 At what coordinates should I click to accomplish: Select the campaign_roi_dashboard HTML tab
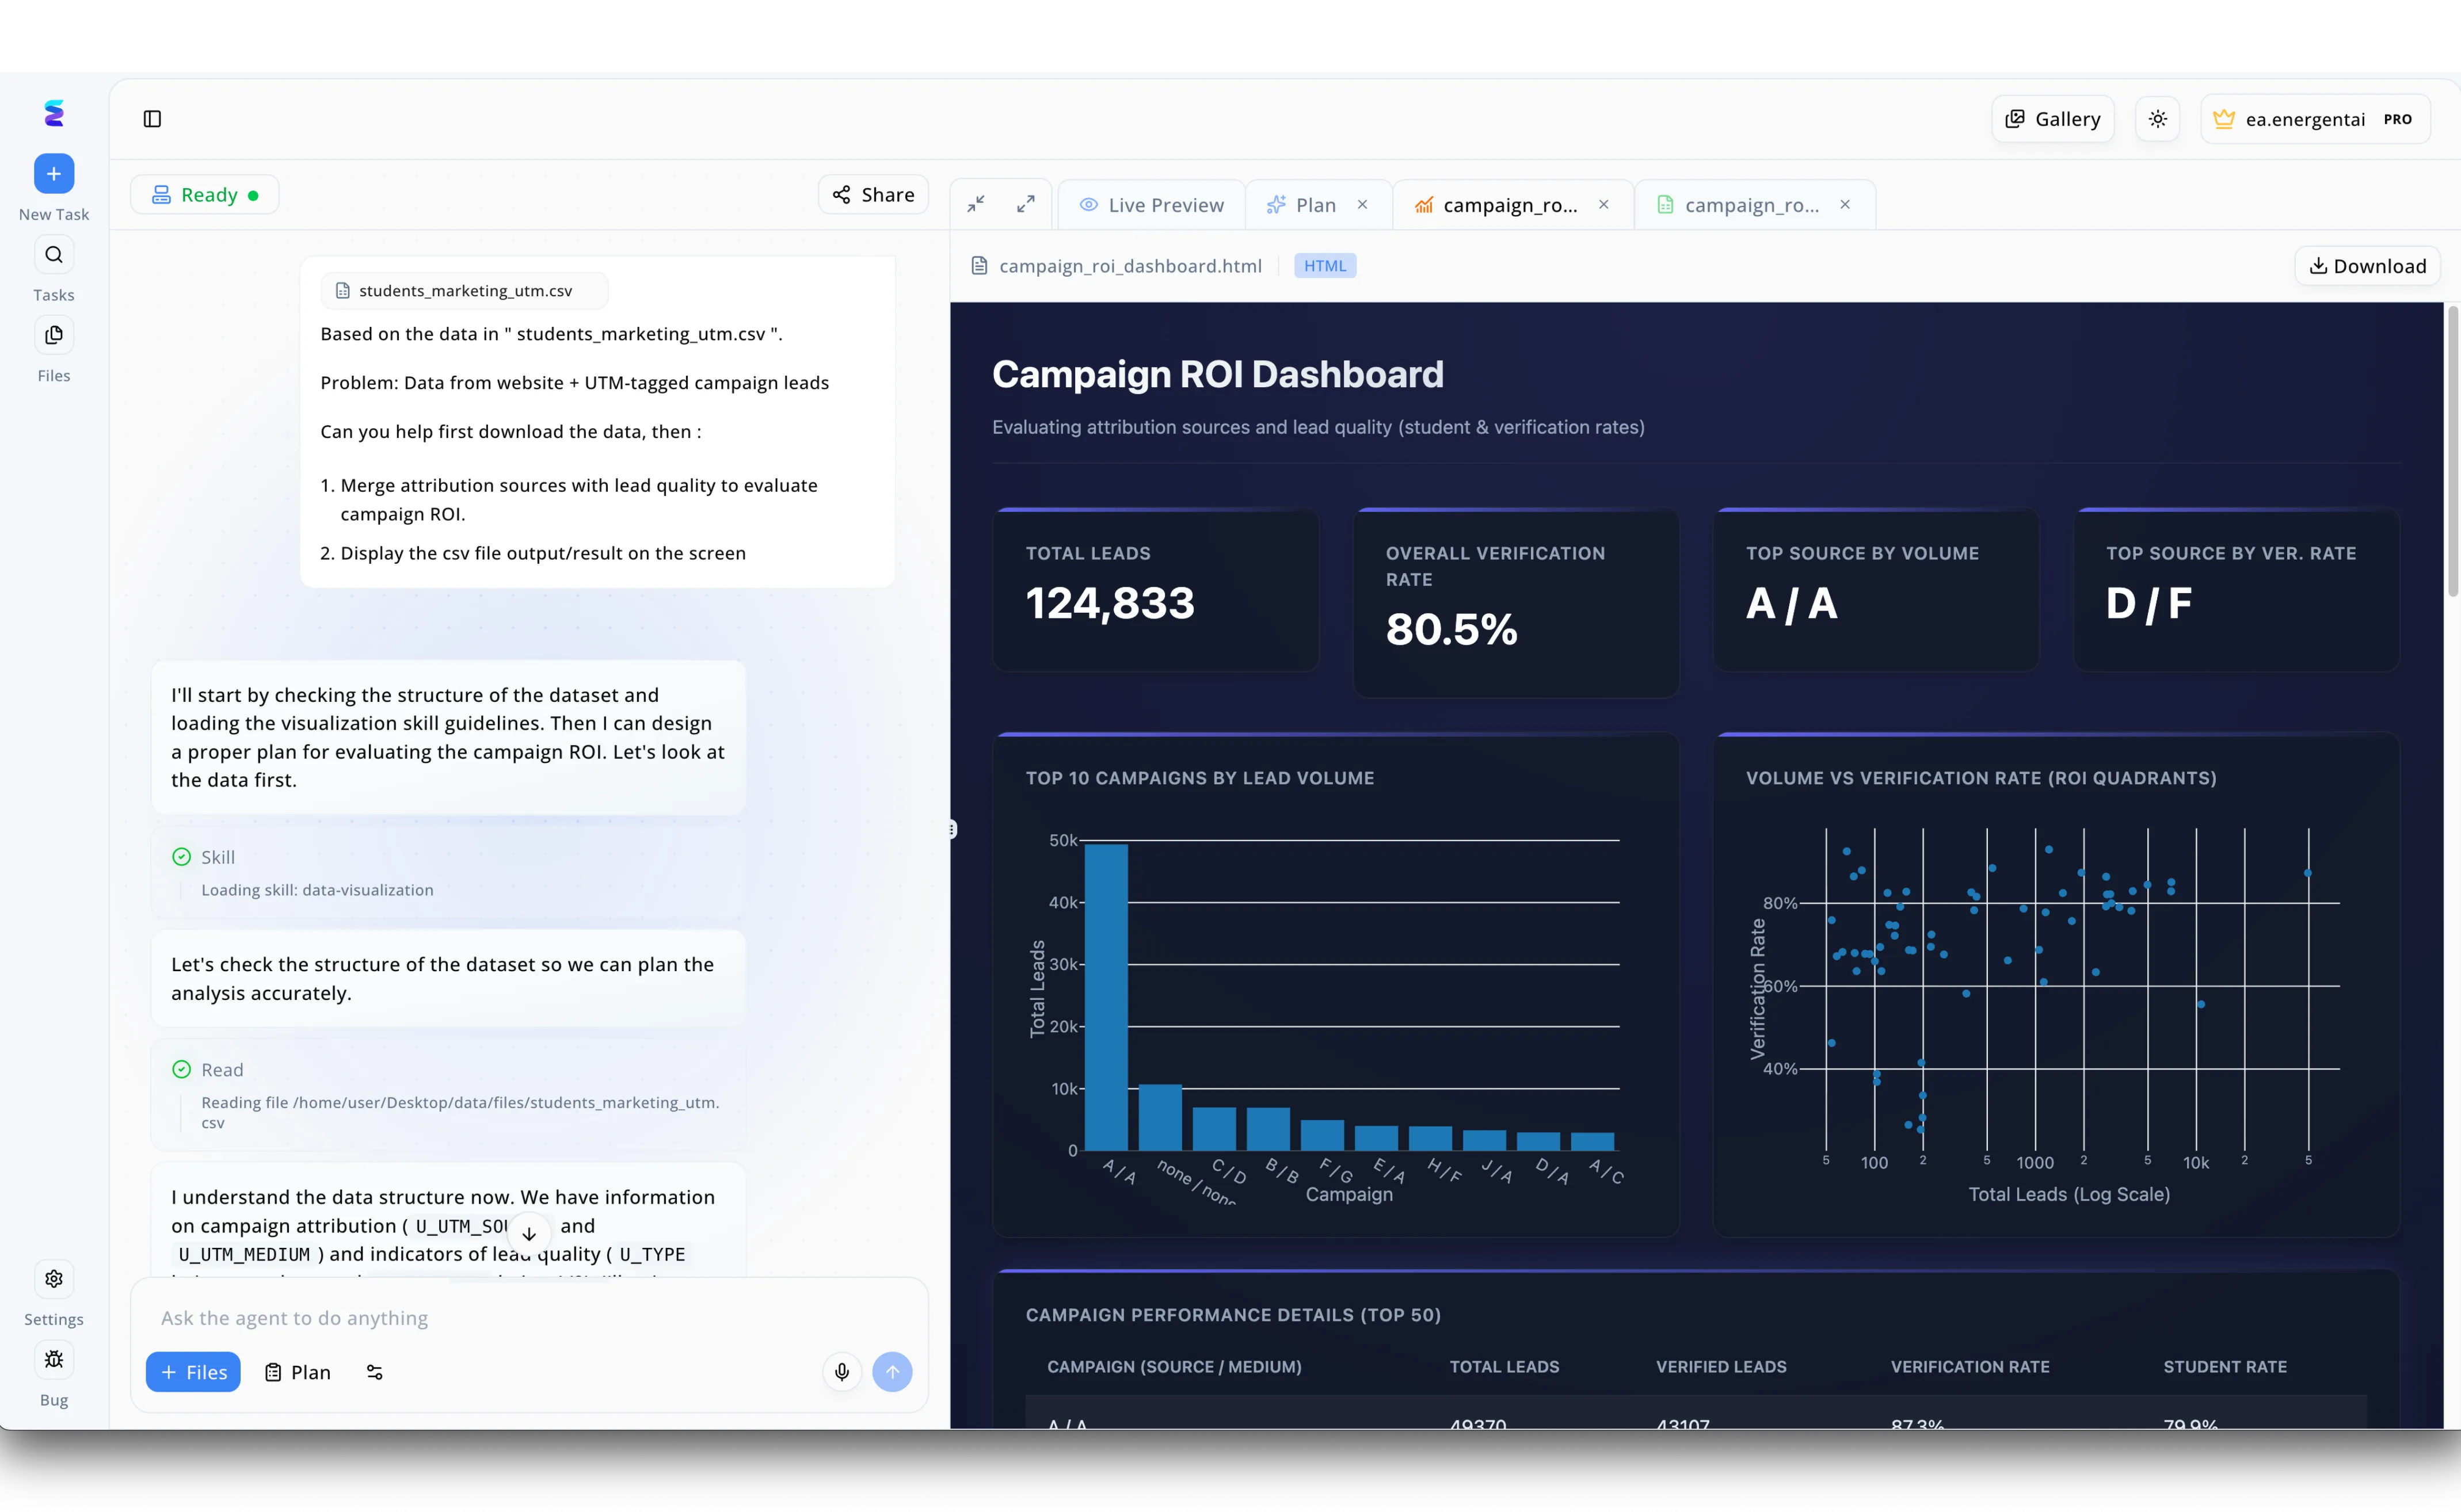tap(1496, 204)
